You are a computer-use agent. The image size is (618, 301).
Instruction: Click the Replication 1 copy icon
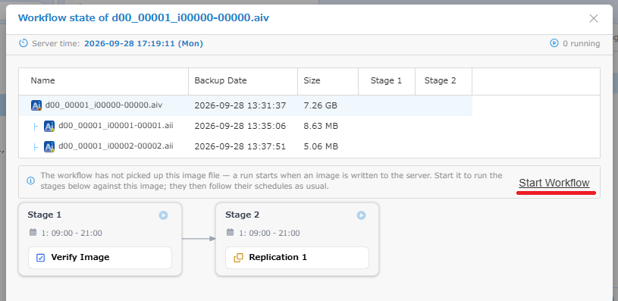(238, 258)
